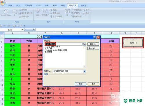Click Save icon in quick access toolbar
145x106 pixels.
pos(1,26)
